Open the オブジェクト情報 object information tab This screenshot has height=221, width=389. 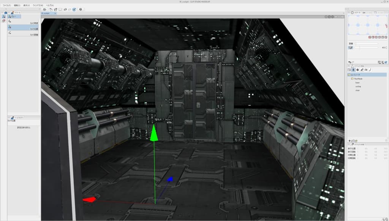[x=358, y=144]
